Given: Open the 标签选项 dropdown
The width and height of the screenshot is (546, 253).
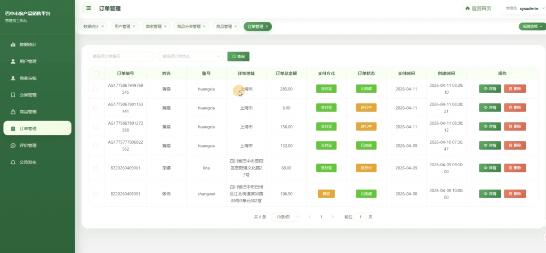Looking at the screenshot, I should pos(532,27).
